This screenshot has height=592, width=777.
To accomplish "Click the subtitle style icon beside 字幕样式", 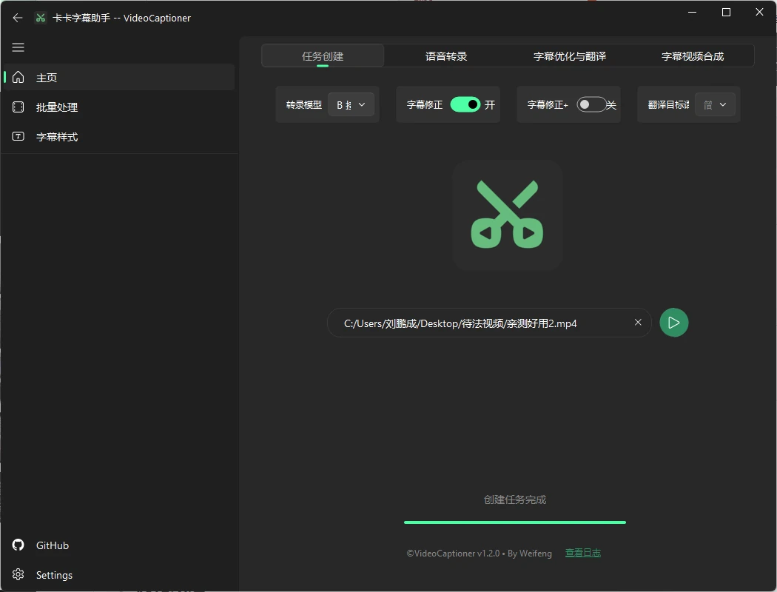I will pyautogui.click(x=18, y=137).
